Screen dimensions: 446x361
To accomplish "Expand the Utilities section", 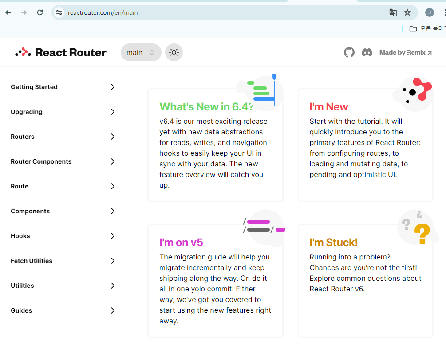I will (x=63, y=286).
